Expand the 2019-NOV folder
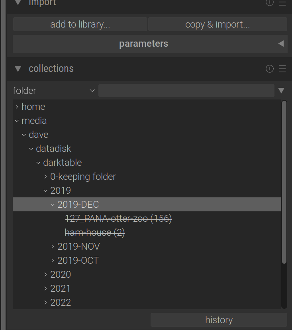292x330 pixels. click(53, 247)
